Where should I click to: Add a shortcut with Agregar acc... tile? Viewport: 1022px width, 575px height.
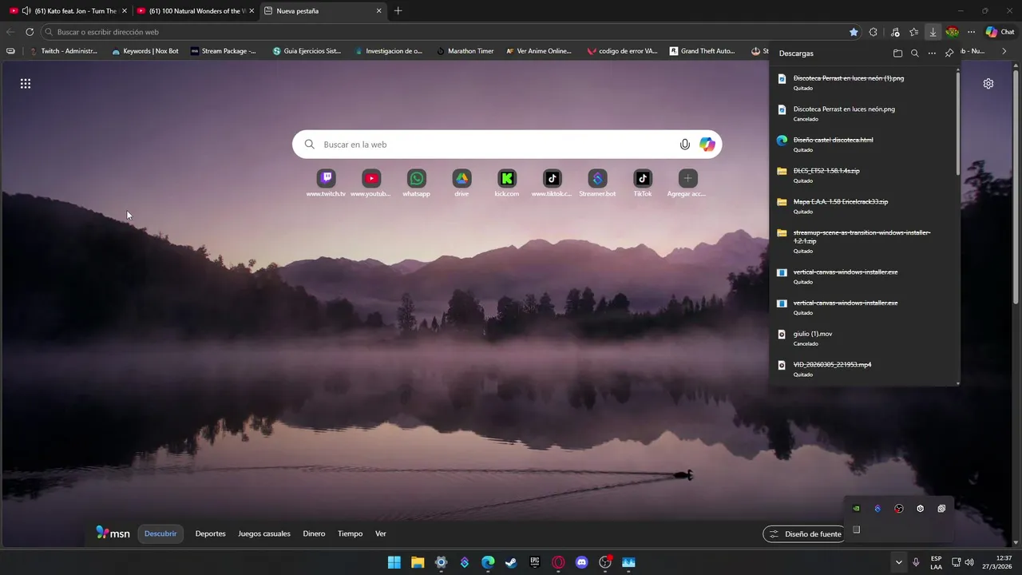[687, 183]
